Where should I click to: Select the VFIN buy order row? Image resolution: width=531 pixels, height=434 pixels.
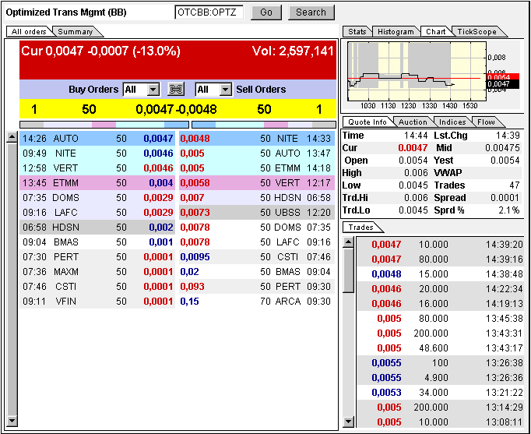(97, 302)
